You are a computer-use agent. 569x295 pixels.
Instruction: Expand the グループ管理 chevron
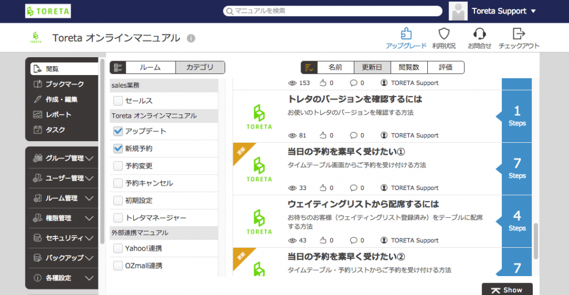pyautogui.click(x=89, y=158)
